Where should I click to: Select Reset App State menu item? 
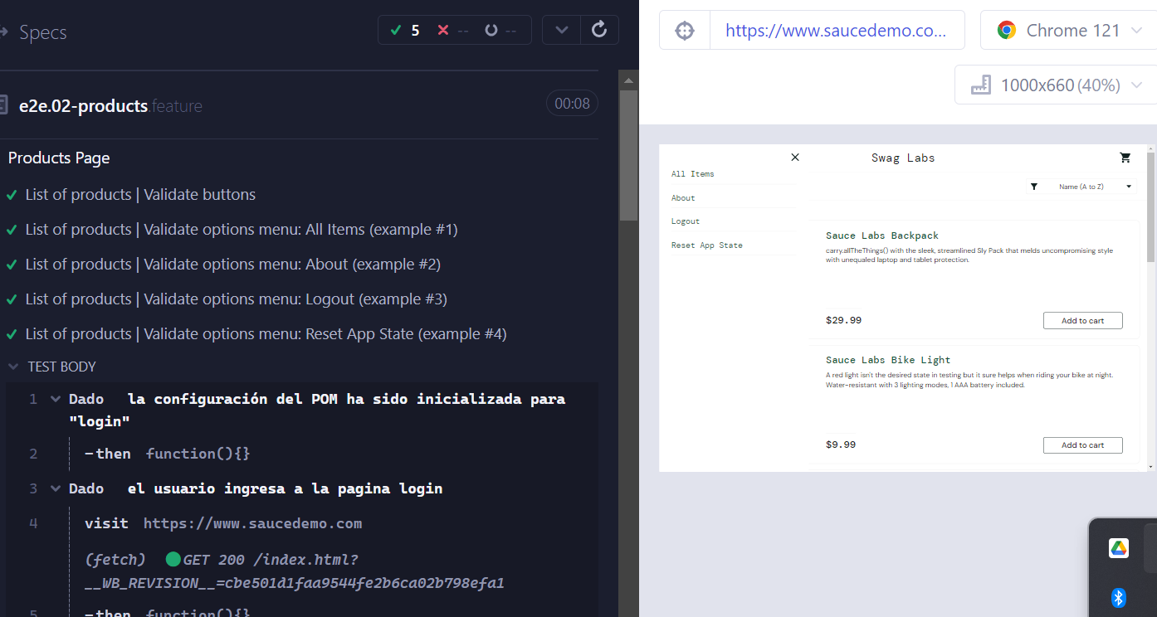(707, 245)
